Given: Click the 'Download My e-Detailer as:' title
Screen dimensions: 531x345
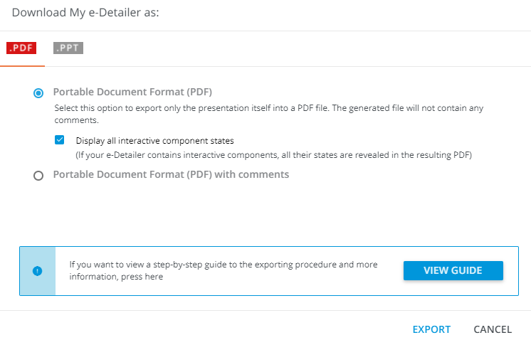Looking at the screenshot, I should [85, 13].
